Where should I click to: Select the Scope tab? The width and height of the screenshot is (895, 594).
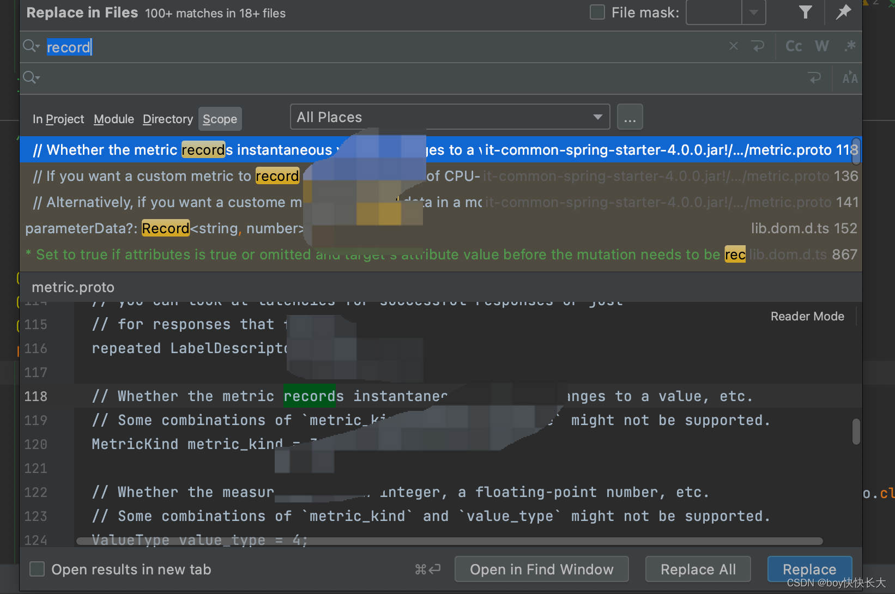[x=220, y=119]
